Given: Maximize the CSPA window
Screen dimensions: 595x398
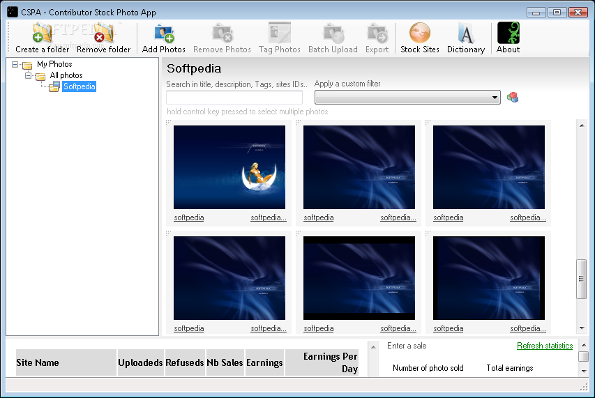Looking at the screenshot, I should (557, 12).
